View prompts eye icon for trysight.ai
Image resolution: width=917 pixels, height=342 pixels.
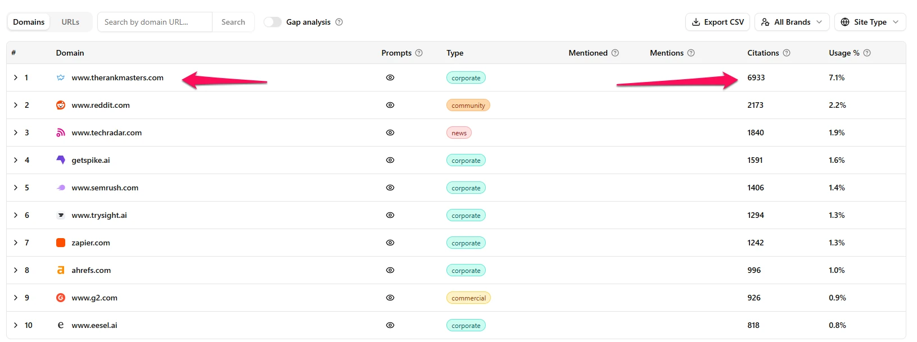(390, 215)
